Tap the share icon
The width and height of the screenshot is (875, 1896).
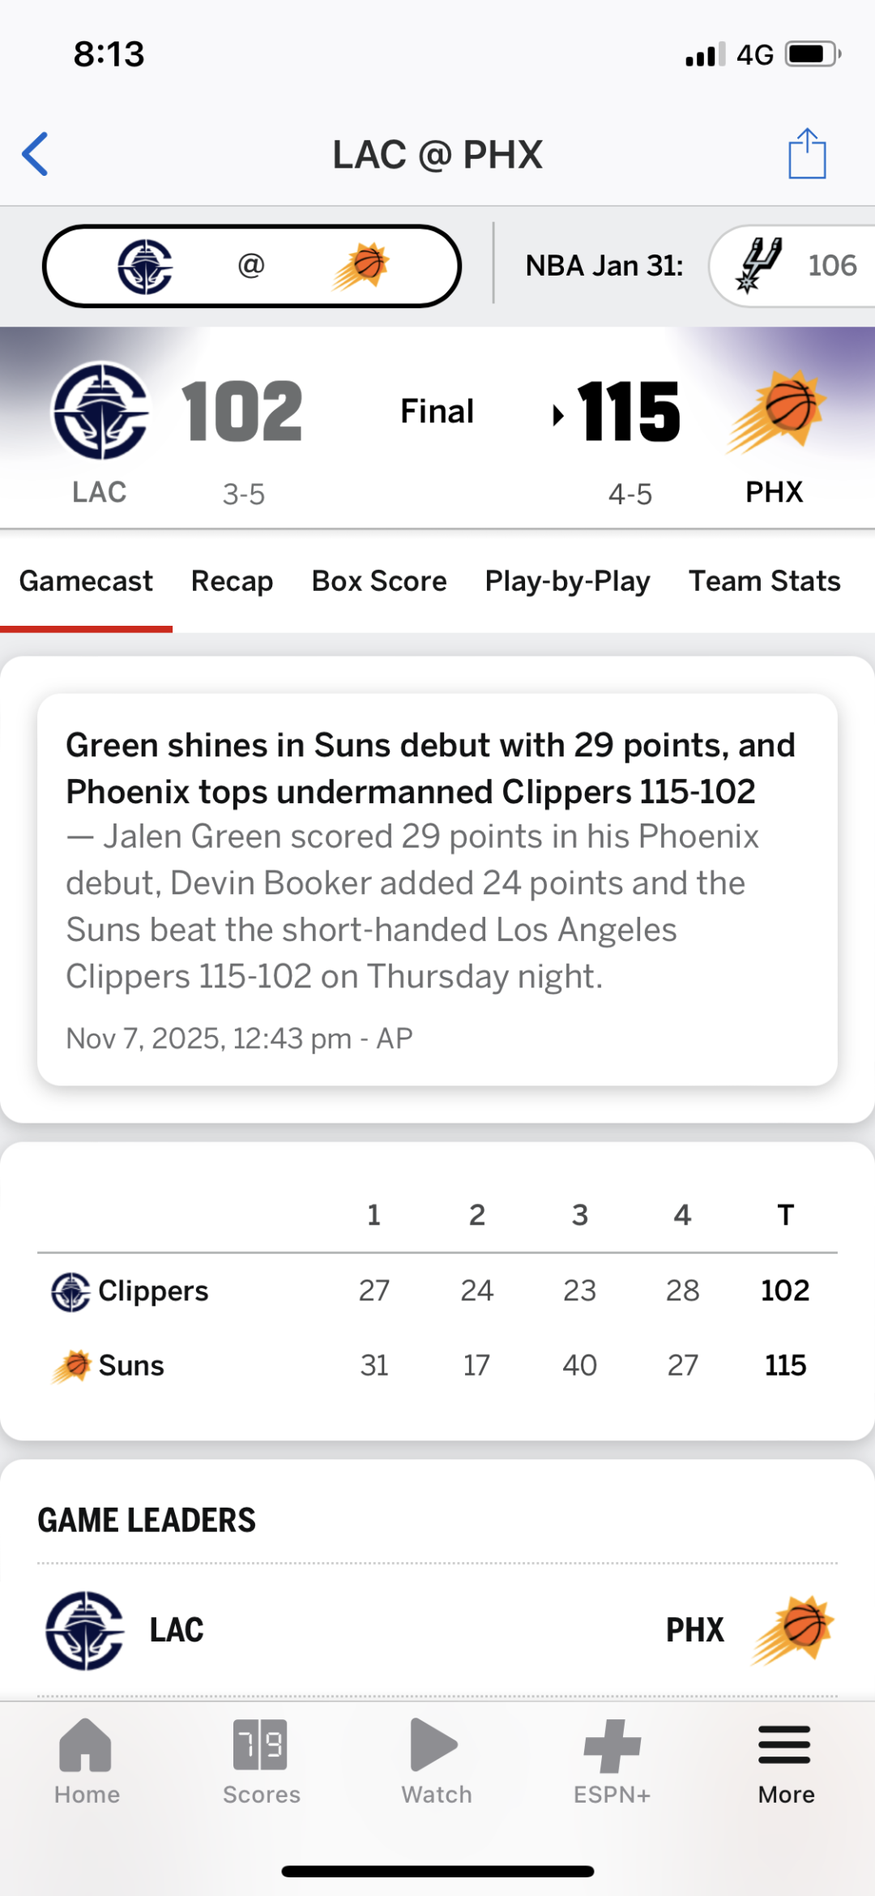click(807, 154)
